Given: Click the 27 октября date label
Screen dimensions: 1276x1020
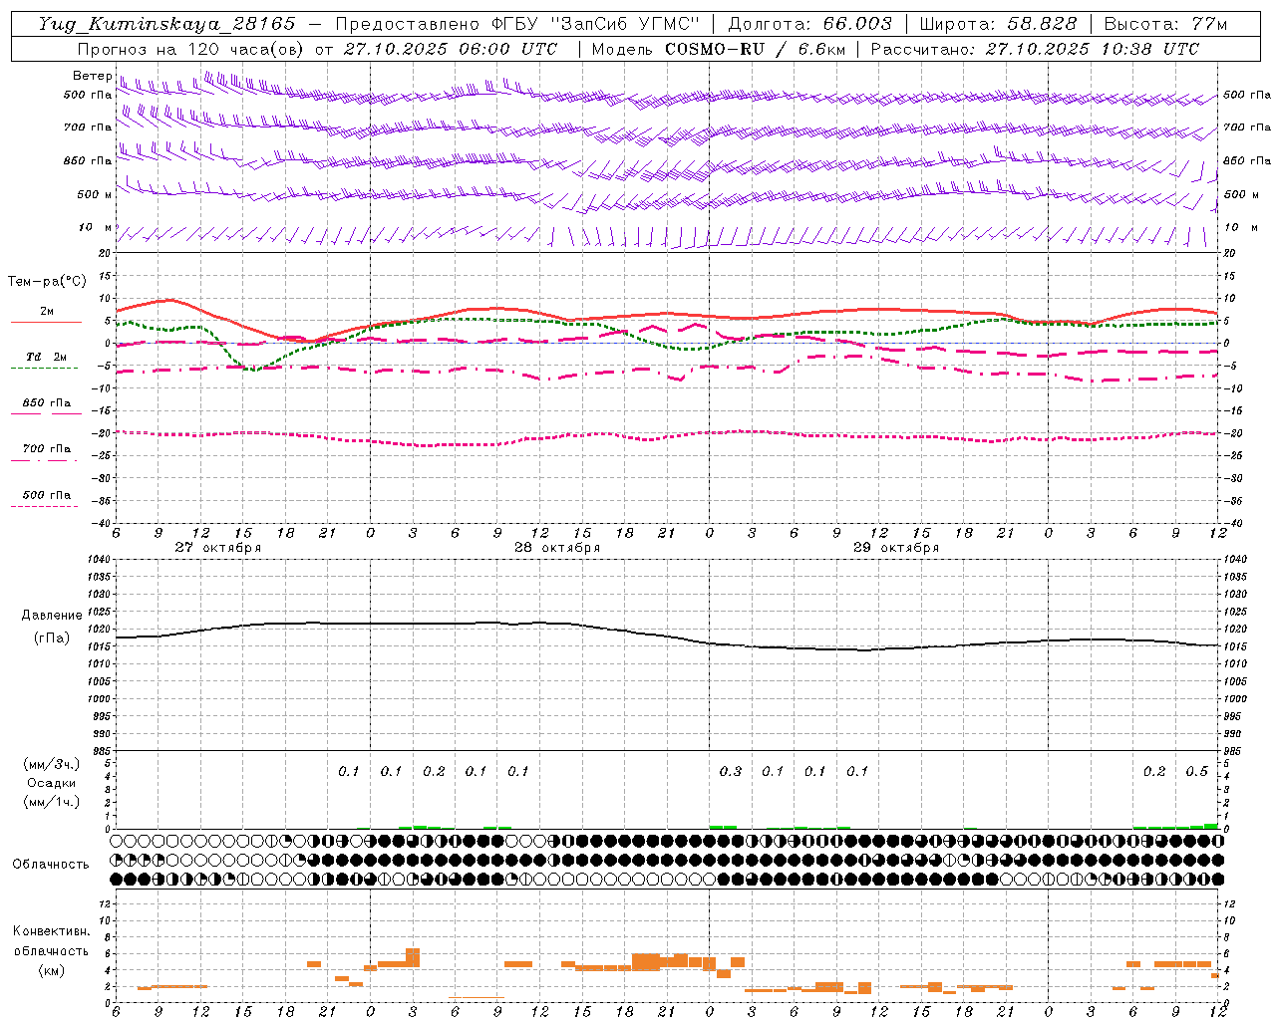Looking at the screenshot, I should pyautogui.click(x=218, y=548).
